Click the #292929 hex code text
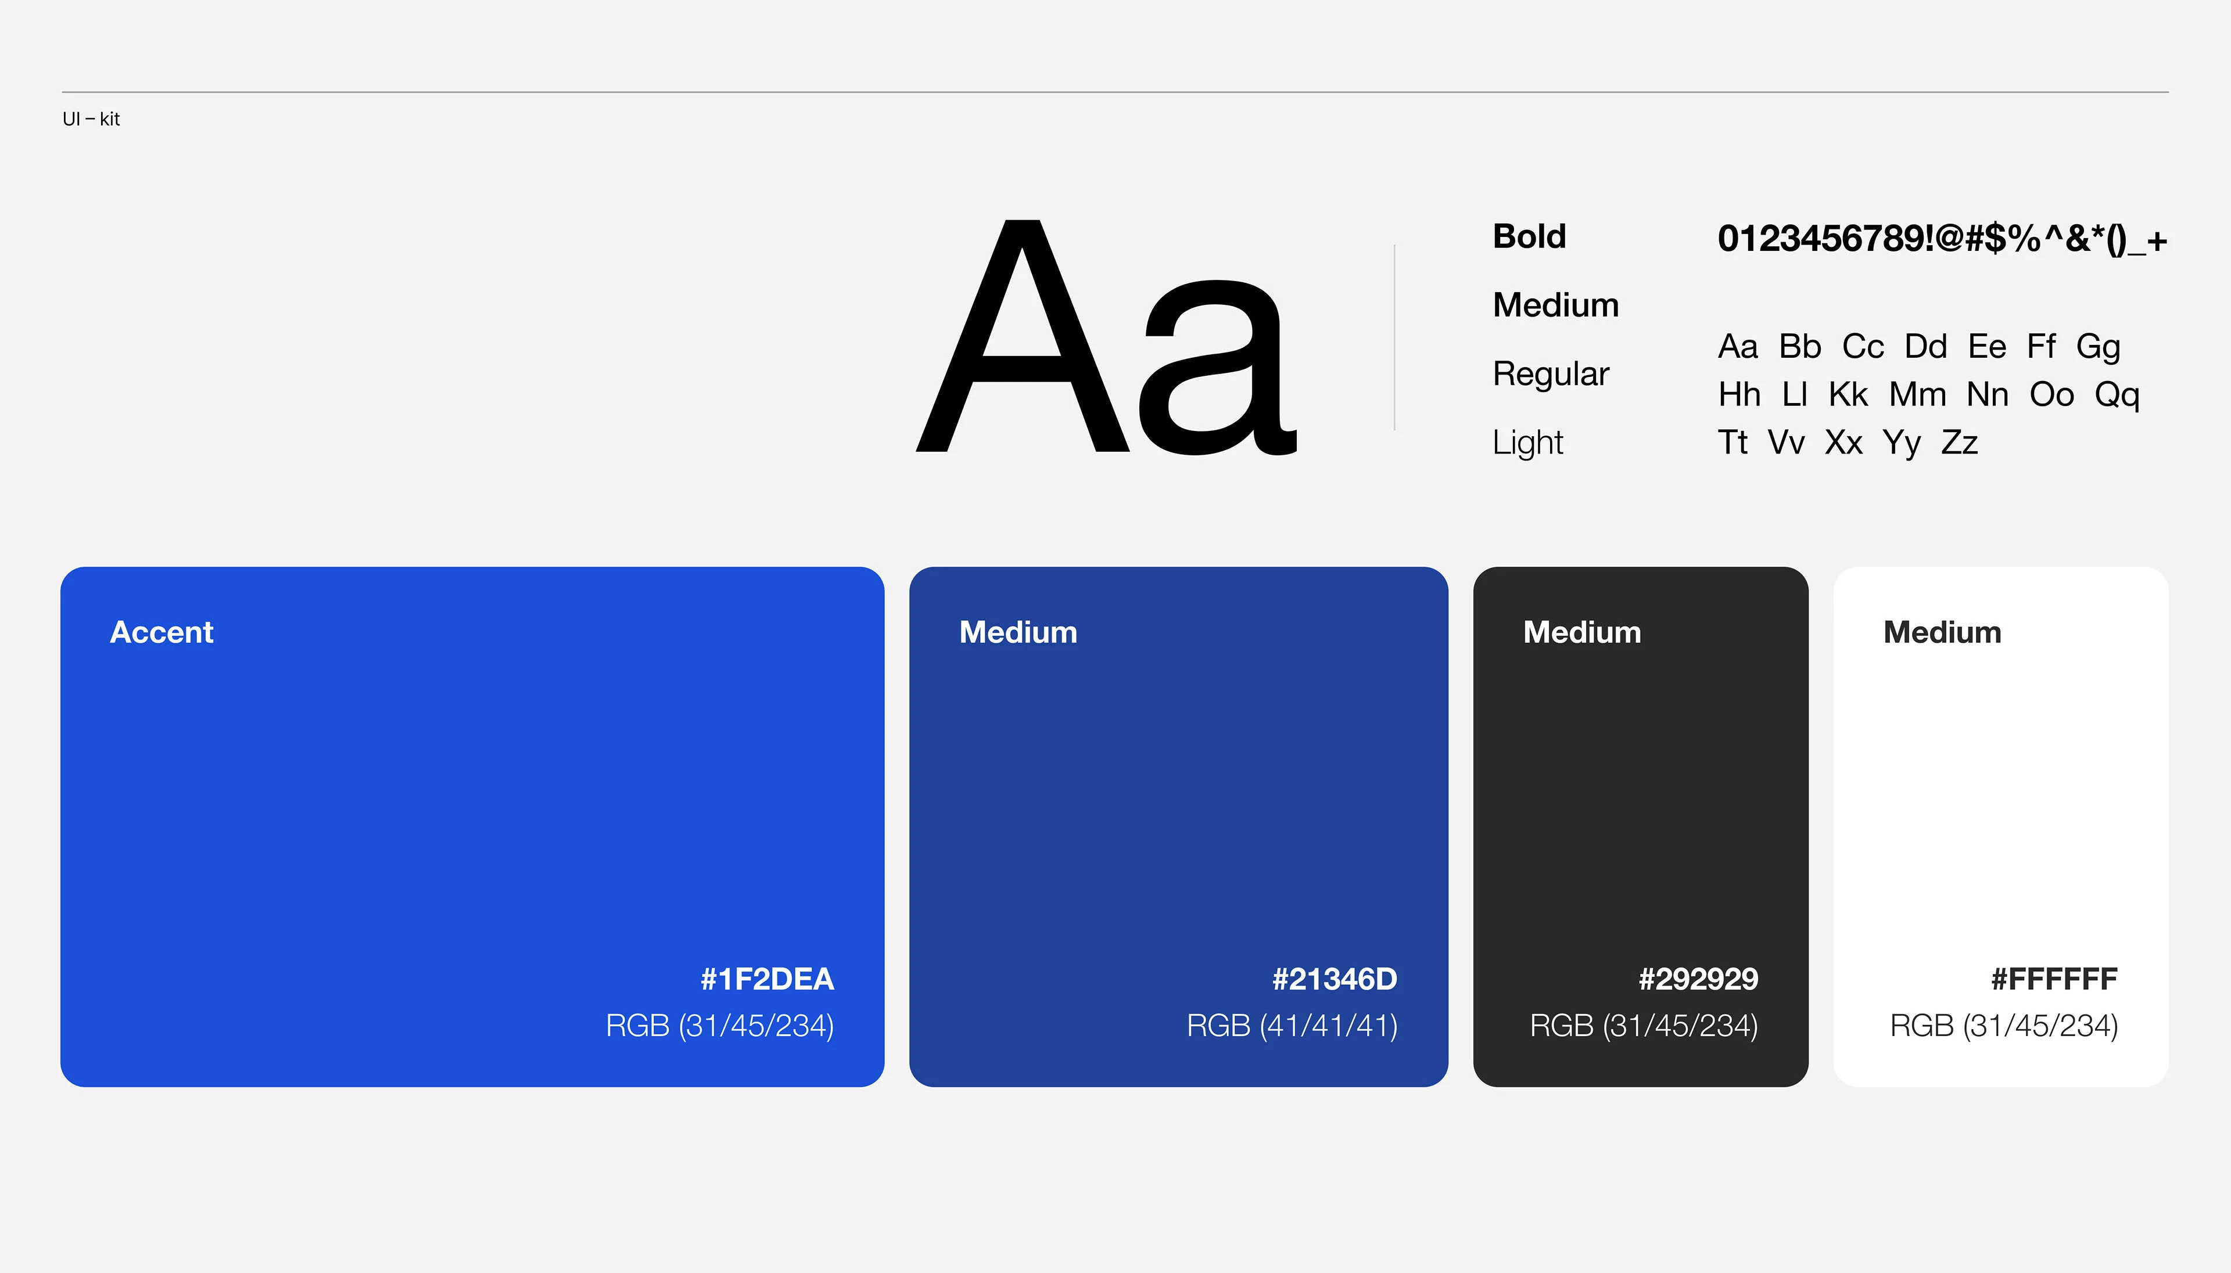Screen dimensions: 2231x1273 point(1698,979)
